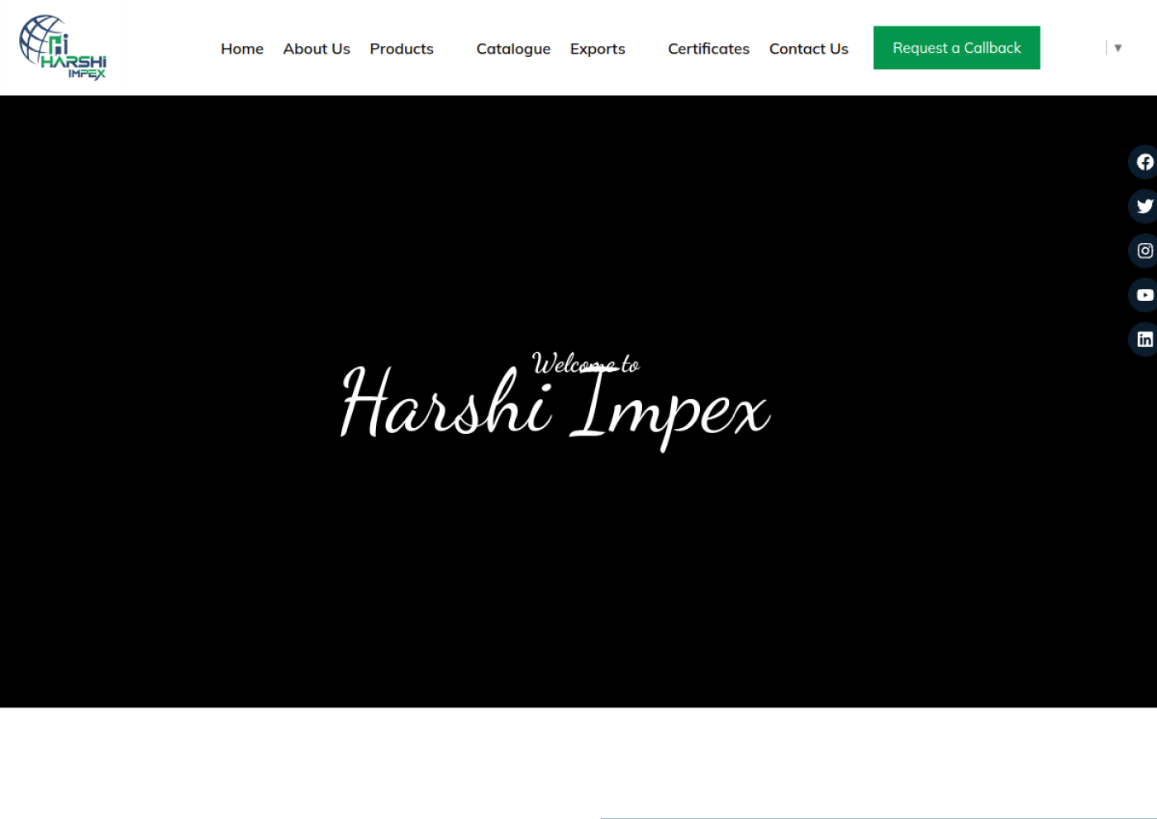Go to the Home menu item
The image size is (1157, 819).
pos(242,49)
